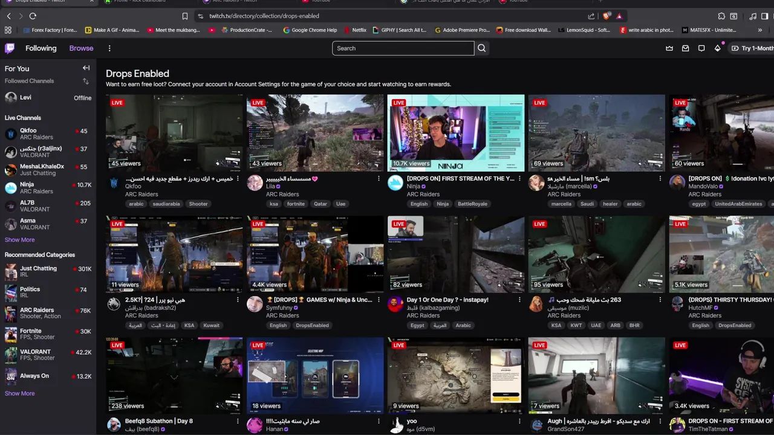The image size is (774, 435).
Task: Open the Always On category
Action: pyautogui.click(x=48, y=376)
